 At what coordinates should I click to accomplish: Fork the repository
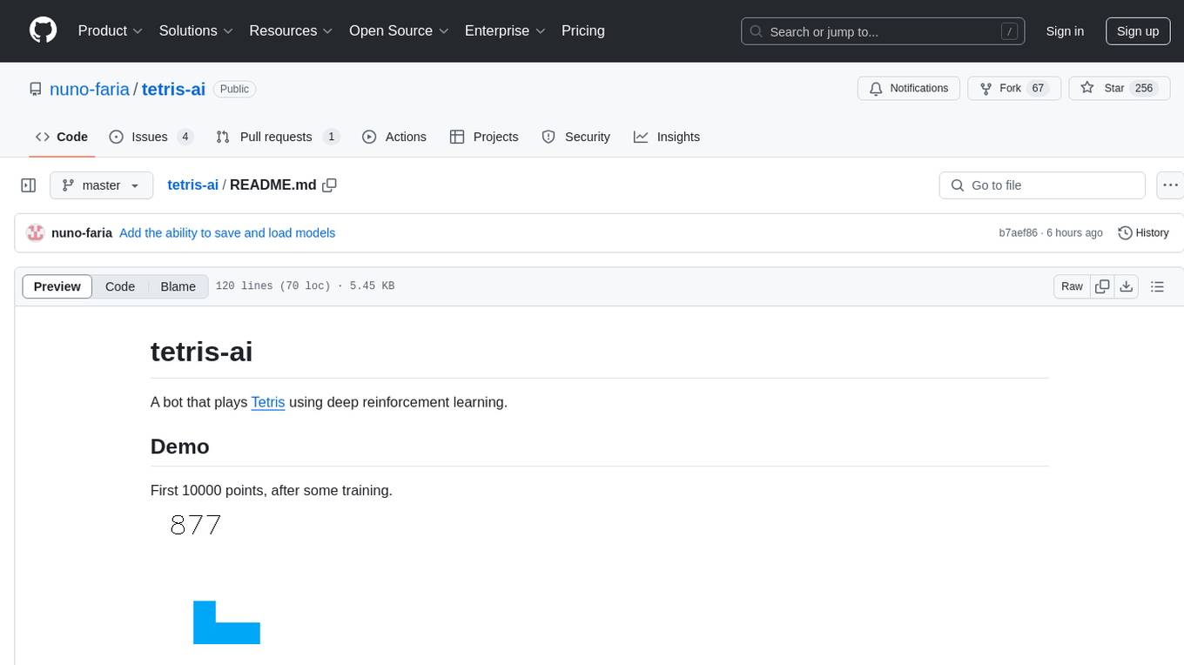tap(1013, 88)
